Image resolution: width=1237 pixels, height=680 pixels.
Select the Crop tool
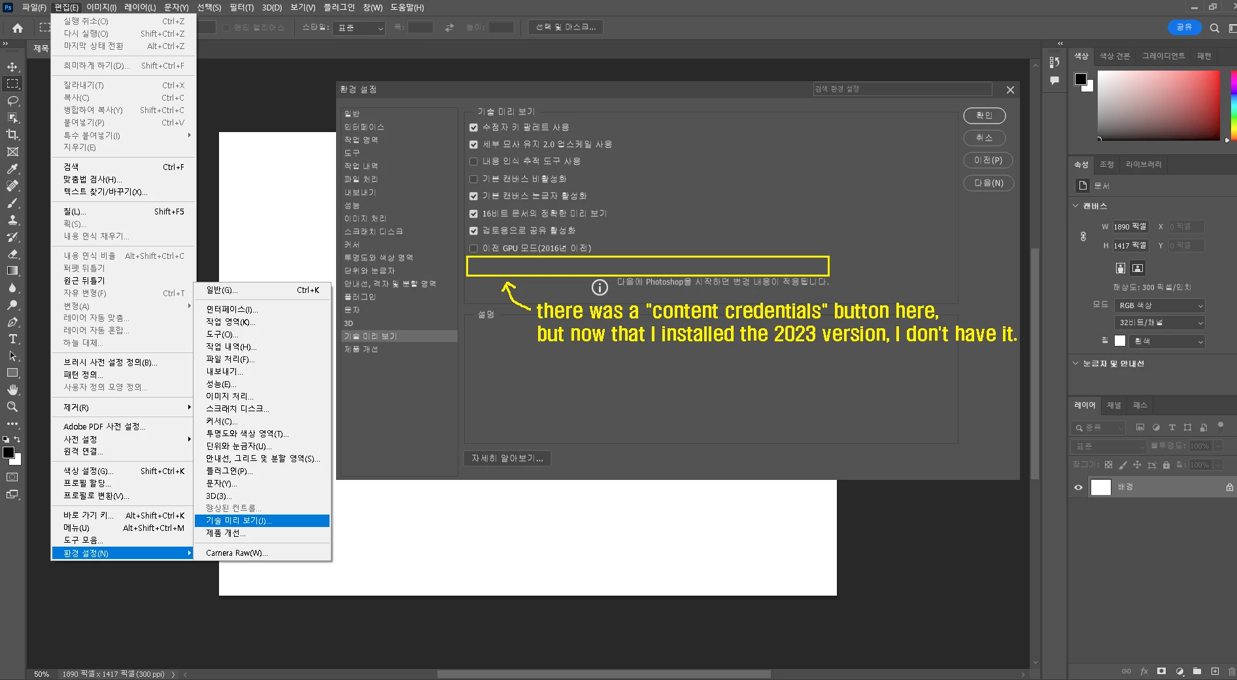click(12, 135)
